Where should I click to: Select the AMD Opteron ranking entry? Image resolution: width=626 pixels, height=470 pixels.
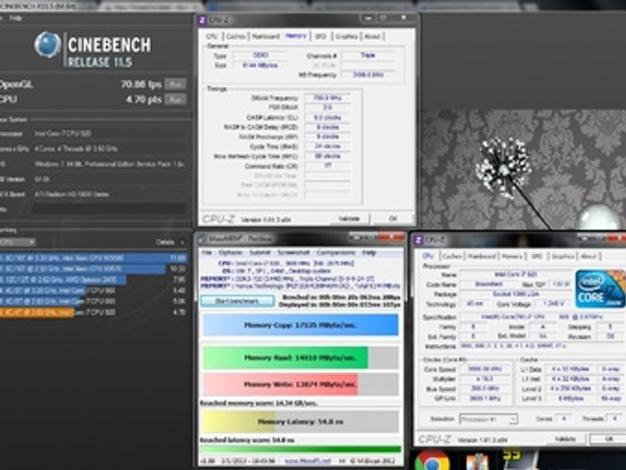tap(93, 279)
